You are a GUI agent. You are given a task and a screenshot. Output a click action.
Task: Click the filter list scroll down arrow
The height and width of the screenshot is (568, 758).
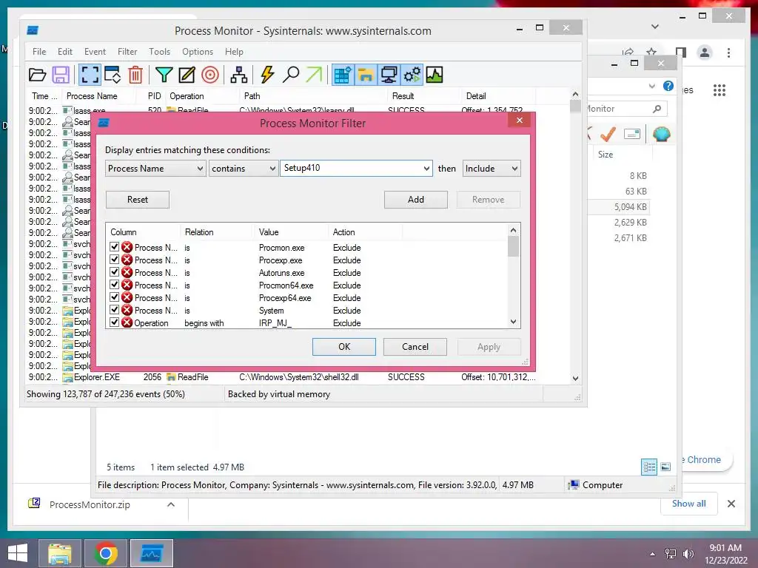[x=514, y=322]
